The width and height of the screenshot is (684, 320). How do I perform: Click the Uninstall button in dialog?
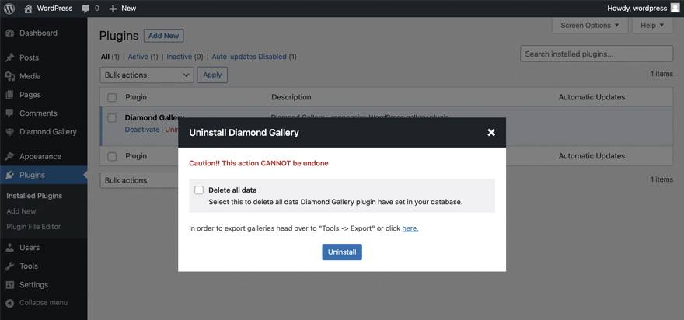(x=342, y=252)
